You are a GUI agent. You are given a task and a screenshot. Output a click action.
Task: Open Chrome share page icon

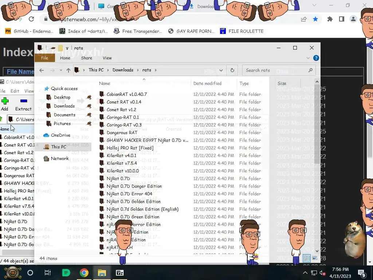click(304, 19)
